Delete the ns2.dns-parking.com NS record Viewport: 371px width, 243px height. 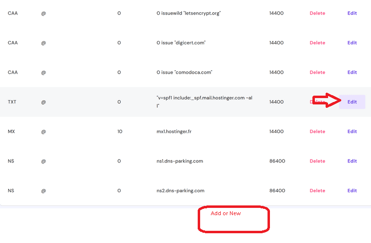coord(317,191)
